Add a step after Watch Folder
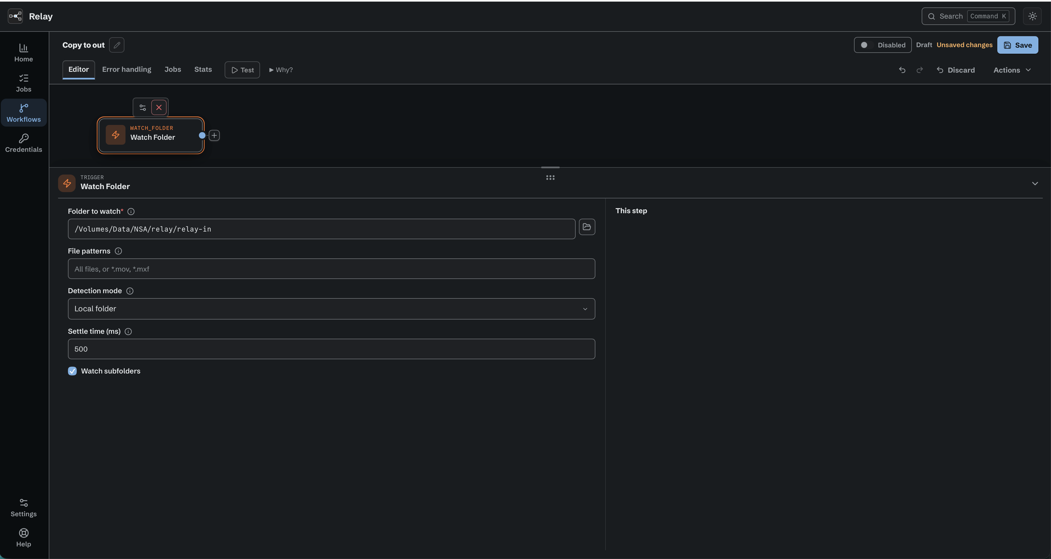Image resolution: width=1051 pixels, height=559 pixels. click(214, 135)
